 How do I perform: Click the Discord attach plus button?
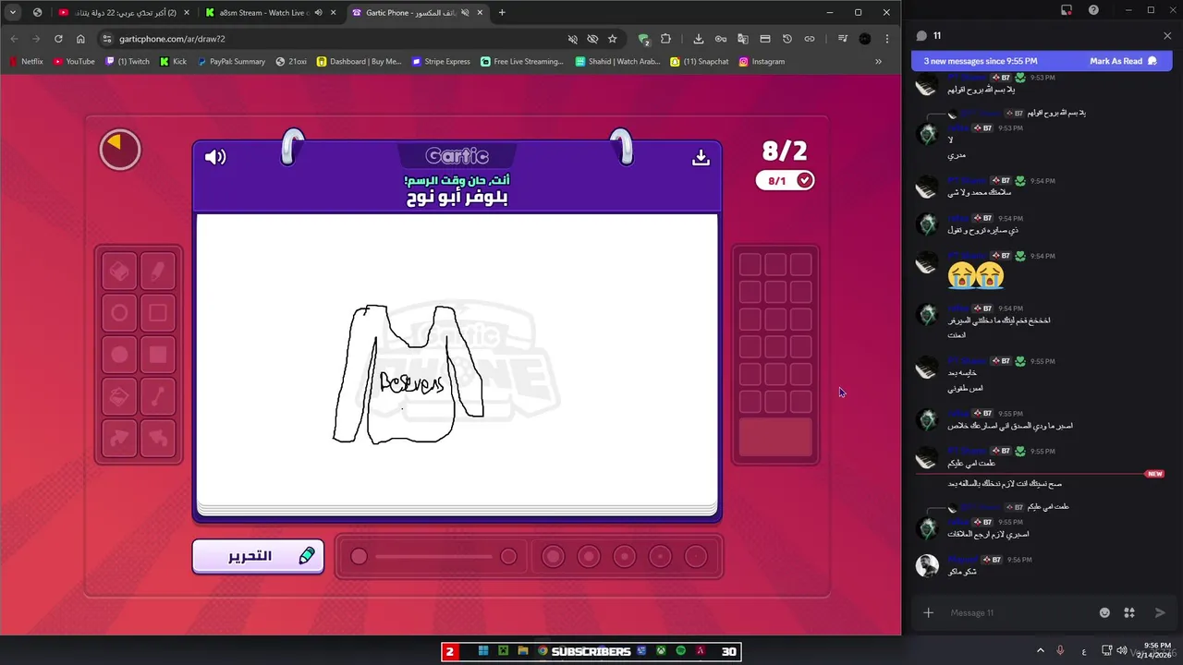click(x=929, y=612)
